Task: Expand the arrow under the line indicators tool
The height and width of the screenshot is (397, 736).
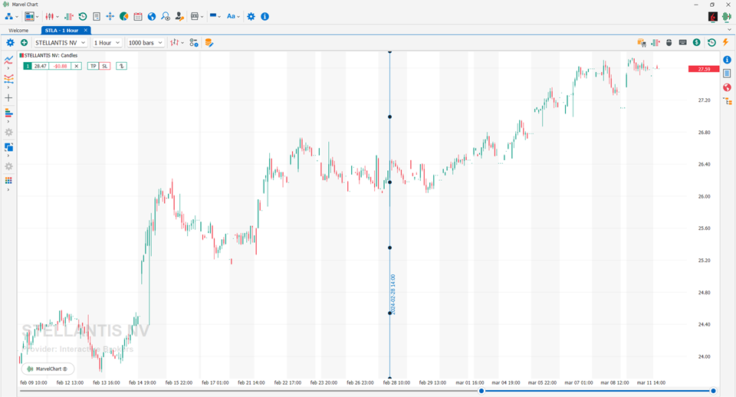Action: pos(8,68)
